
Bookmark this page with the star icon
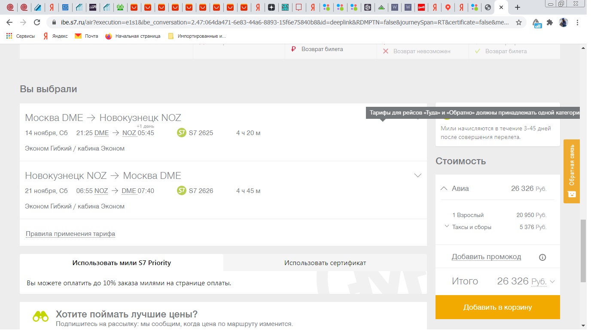(519, 22)
